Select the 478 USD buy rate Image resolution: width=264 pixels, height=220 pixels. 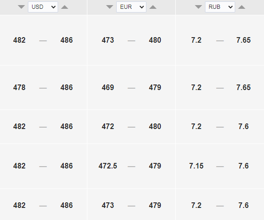pyautogui.click(x=20, y=88)
